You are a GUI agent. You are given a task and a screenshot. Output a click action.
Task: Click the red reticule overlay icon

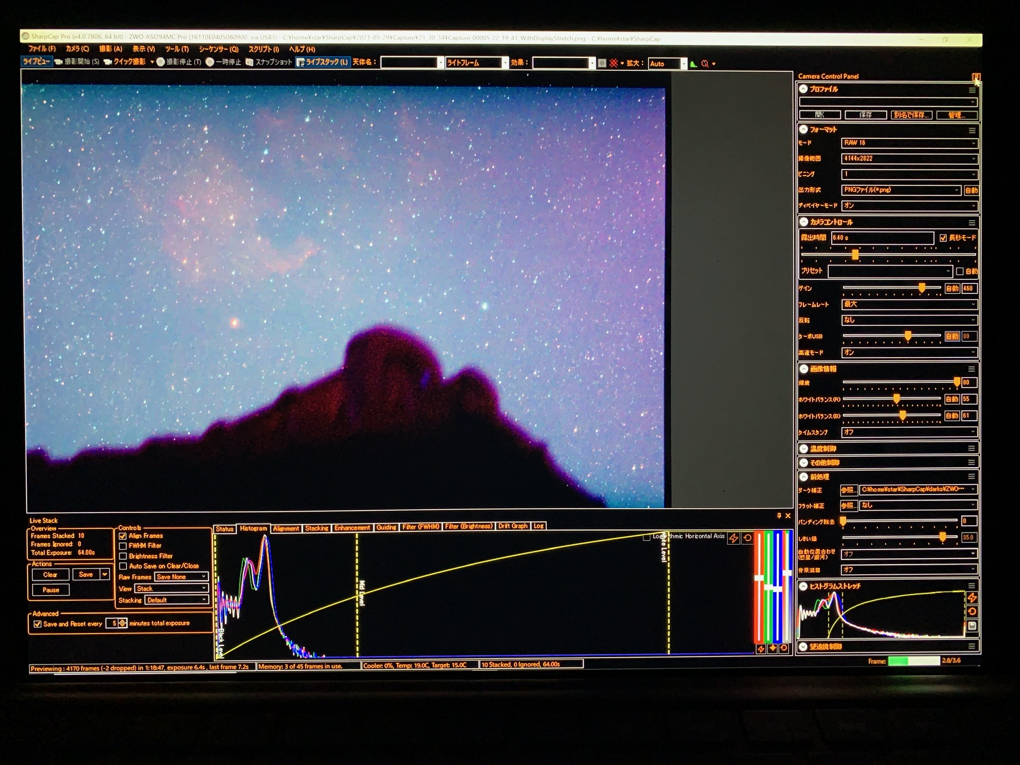click(614, 63)
